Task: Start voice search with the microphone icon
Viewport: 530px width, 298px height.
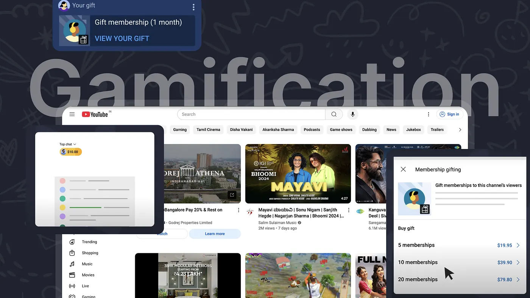Action: [352, 114]
